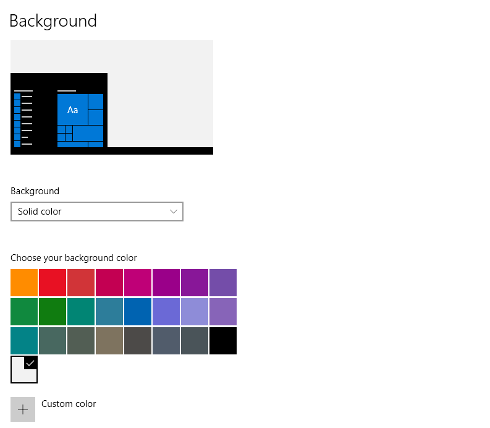Image resolution: width=490 pixels, height=428 pixels.
Task: Choose the orange background color swatch
Action: tap(24, 283)
